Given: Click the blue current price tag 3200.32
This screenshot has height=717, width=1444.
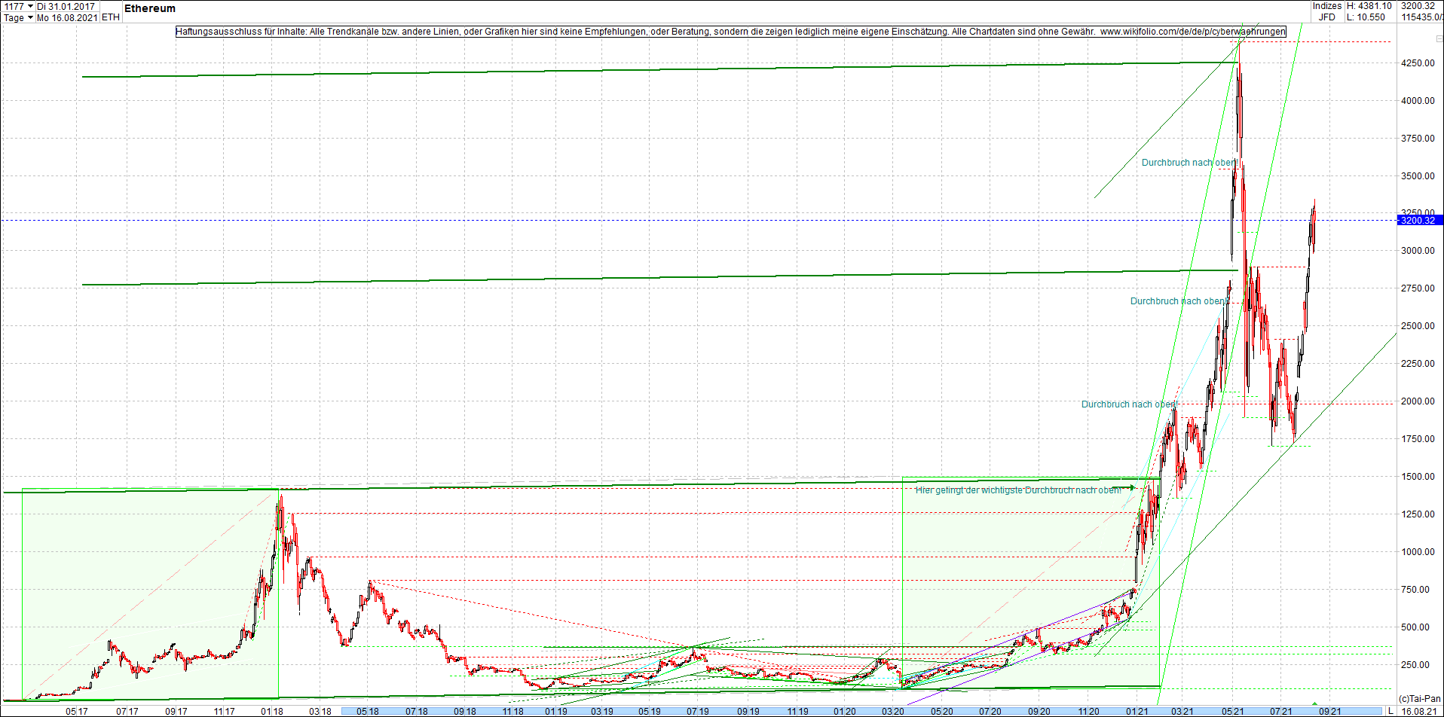Looking at the screenshot, I should pos(1420,220).
